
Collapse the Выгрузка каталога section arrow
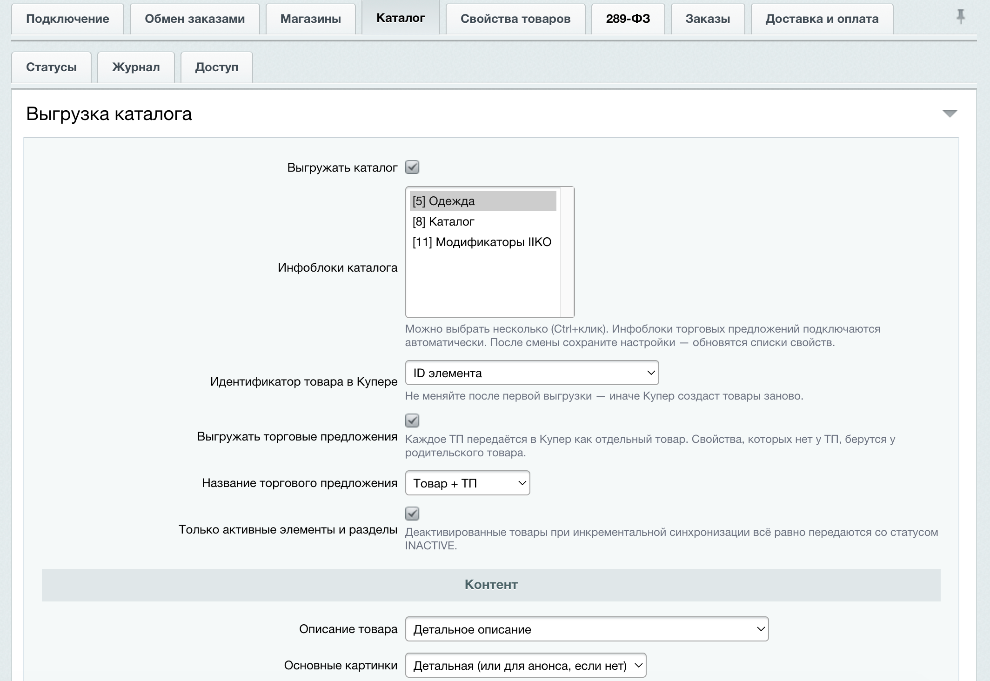click(950, 113)
